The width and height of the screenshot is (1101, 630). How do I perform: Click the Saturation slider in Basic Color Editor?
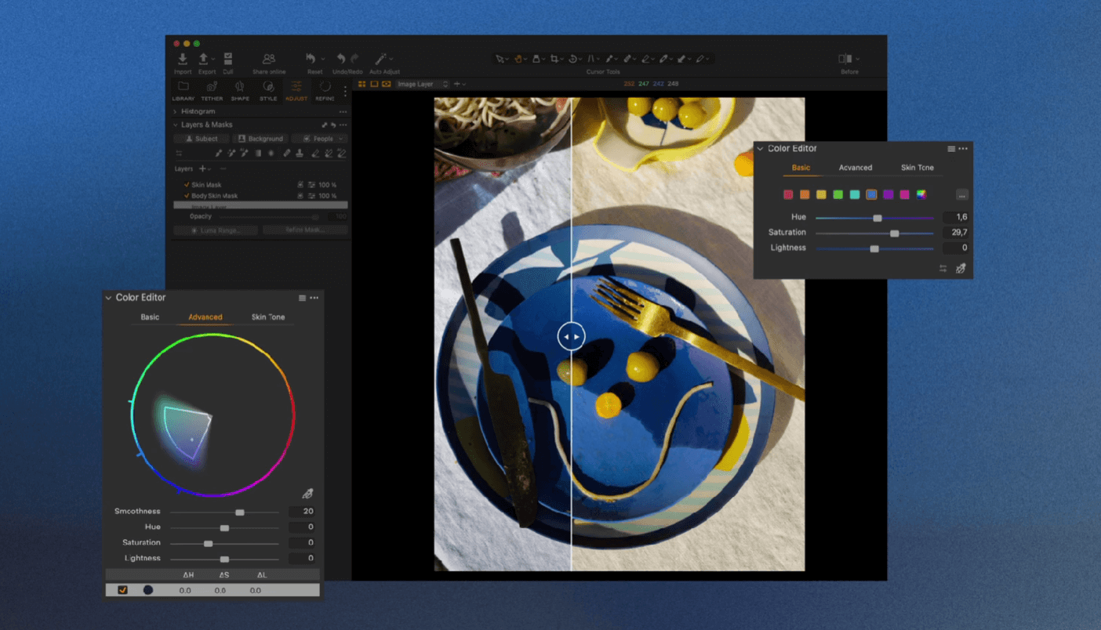[x=874, y=233]
